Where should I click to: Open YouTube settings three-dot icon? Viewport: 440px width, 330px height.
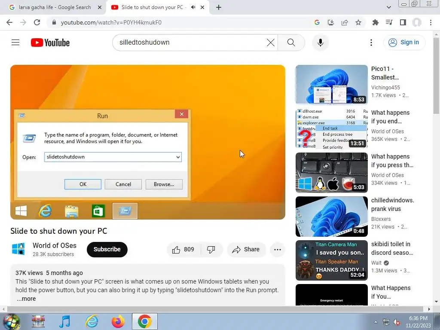click(371, 43)
